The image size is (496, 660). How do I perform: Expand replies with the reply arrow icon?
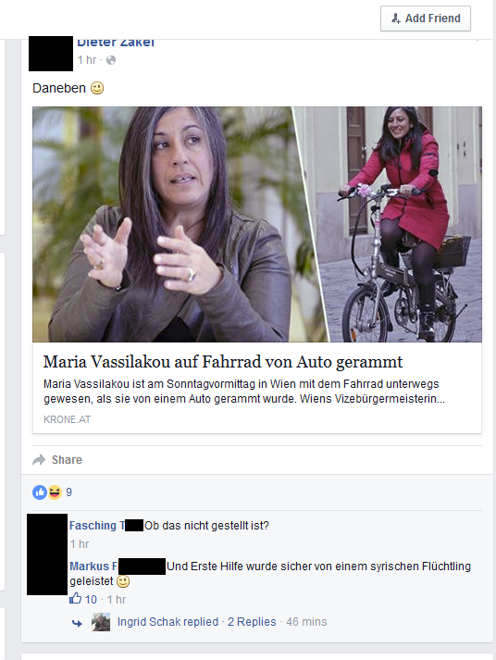77,623
